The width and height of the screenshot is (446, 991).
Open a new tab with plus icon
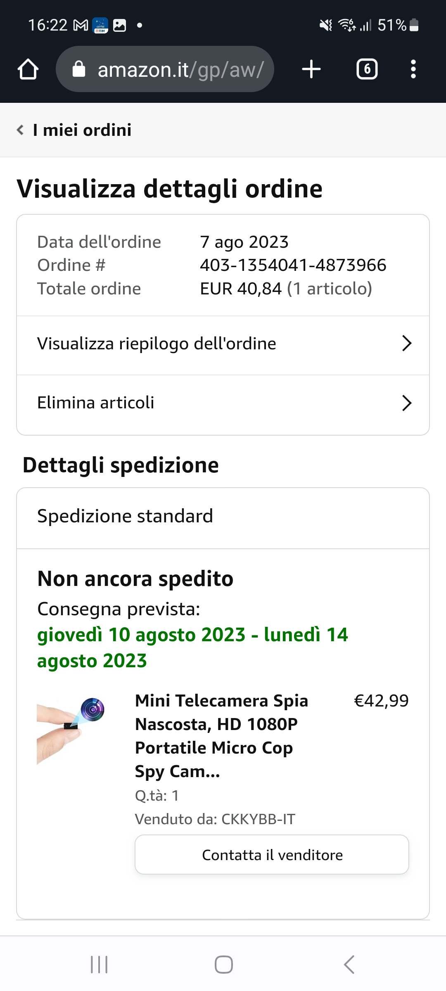click(x=311, y=69)
